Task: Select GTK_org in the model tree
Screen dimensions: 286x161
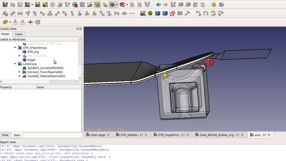Action: point(33,52)
